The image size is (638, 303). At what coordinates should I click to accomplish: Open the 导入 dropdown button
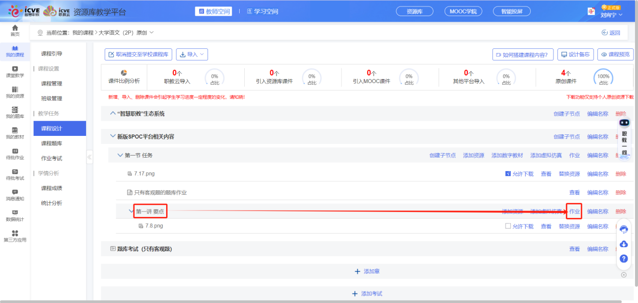coord(192,54)
